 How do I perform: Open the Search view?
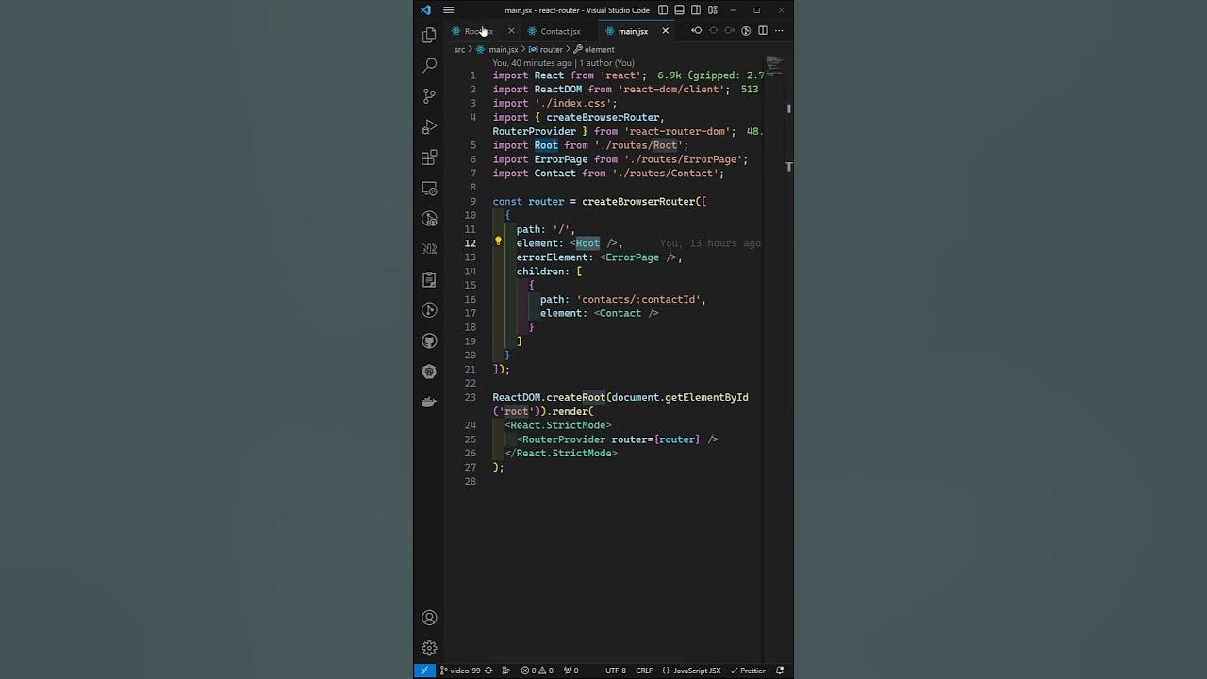429,65
